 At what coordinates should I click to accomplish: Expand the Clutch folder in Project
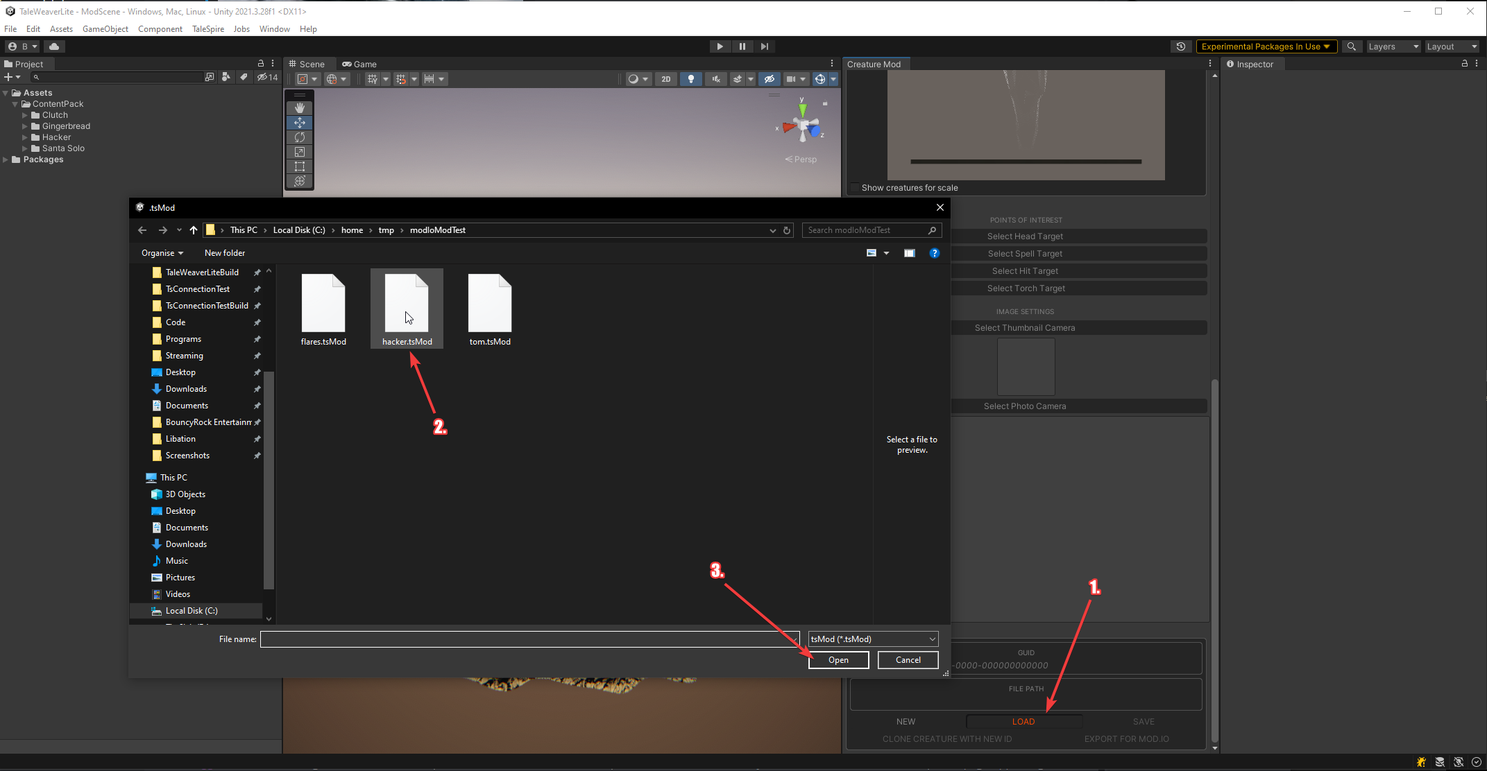tap(25, 115)
